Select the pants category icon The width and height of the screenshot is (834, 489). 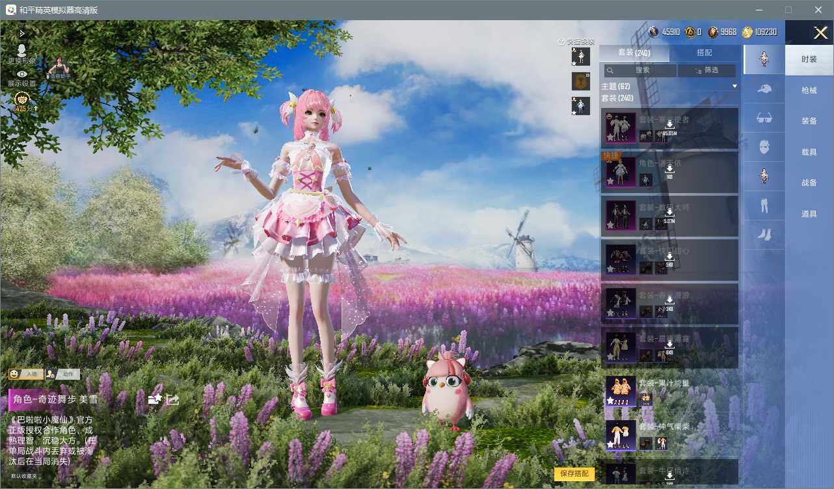click(x=764, y=205)
